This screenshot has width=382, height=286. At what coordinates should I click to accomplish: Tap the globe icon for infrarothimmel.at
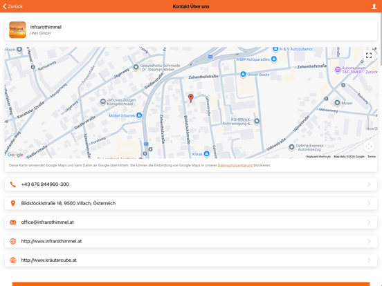click(x=13, y=241)
